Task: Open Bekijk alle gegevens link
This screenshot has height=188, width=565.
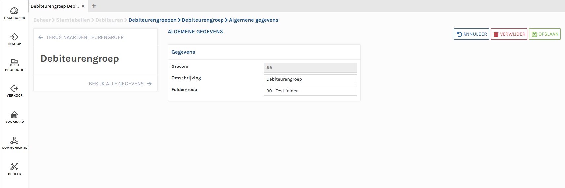Action: coord(120,84)
